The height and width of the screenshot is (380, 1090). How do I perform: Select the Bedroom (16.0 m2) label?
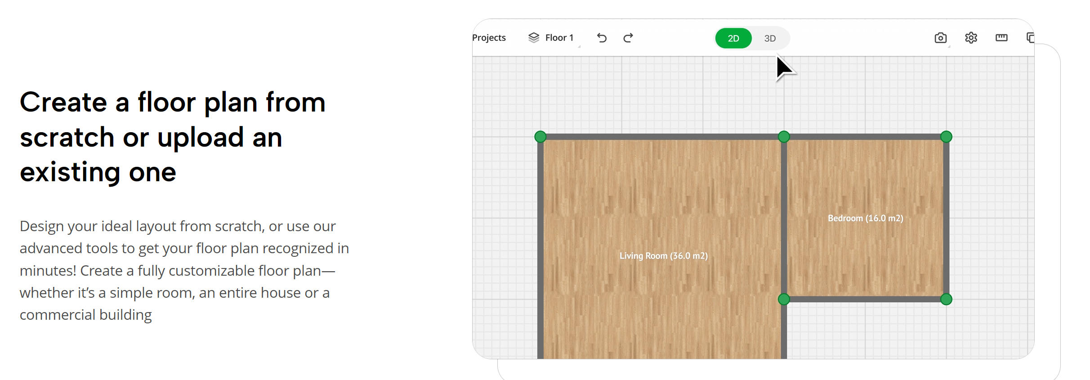(x=865, y=219)
